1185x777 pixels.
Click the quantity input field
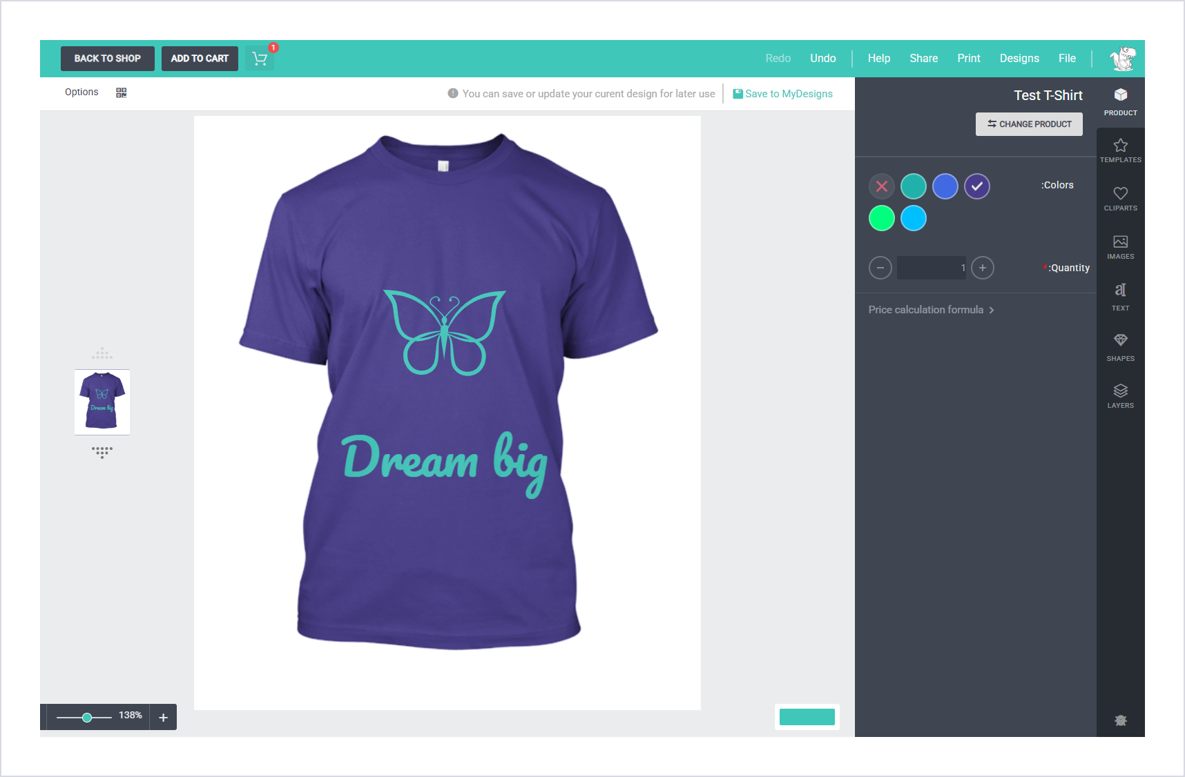pyautogui.click(x=932, y=268)
